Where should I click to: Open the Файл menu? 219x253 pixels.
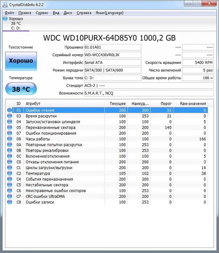click(9, 13)
